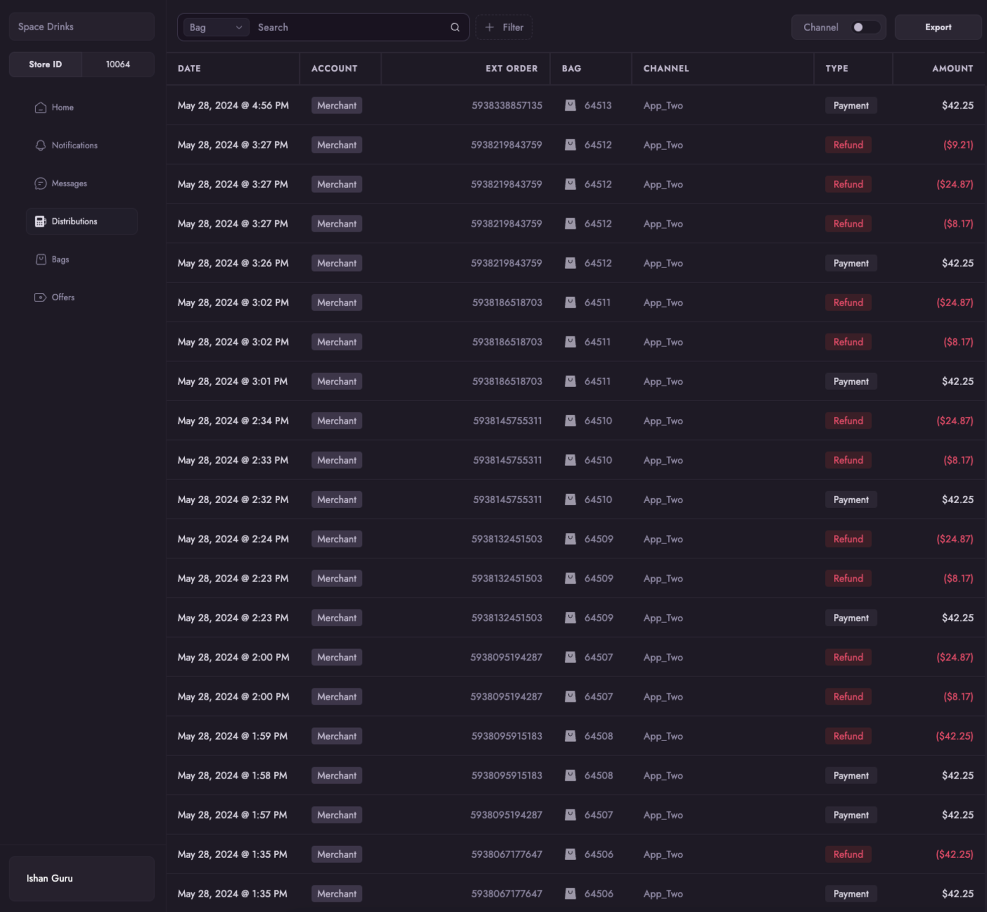
Task: Click into the Search text field
Action: (x=351, y=28)
